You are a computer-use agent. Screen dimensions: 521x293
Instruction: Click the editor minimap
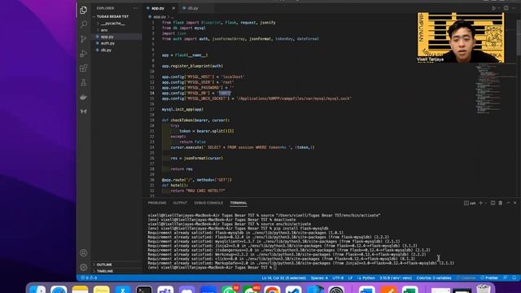(x=488, y=89)
